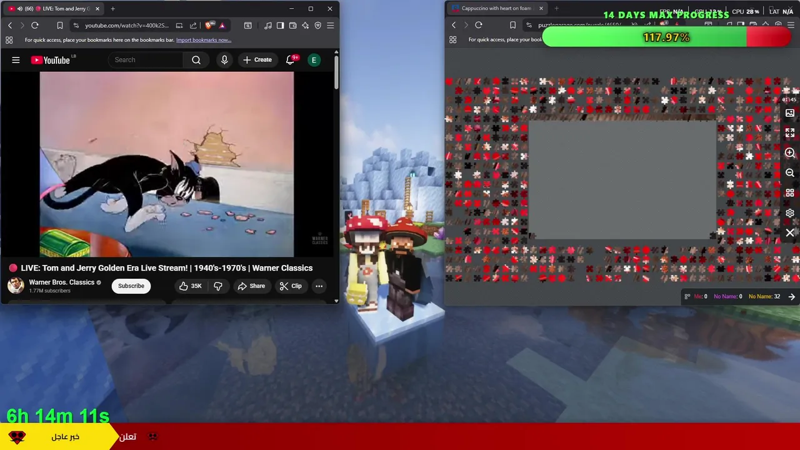Bookmark the puzzle page
This screenshot has height=450, width=800.
click(512, 26)
